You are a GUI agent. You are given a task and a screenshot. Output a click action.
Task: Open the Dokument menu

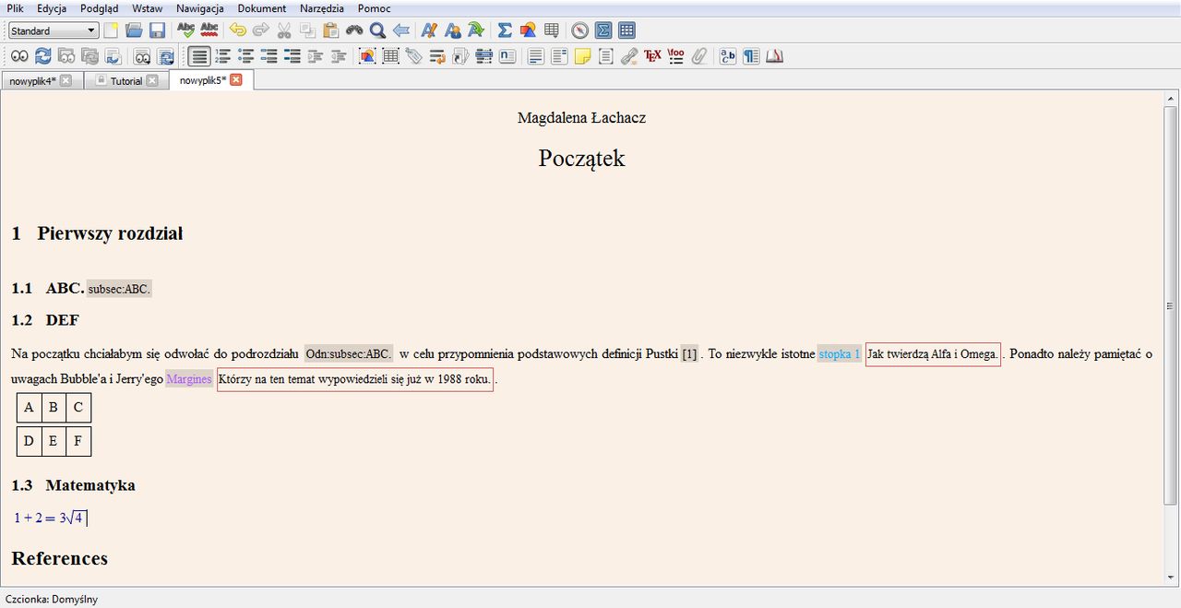point(262,8)
